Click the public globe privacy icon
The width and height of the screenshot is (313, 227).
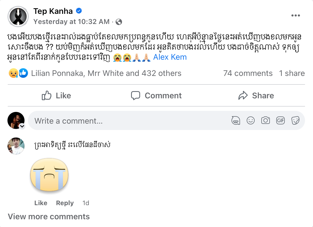[x=119, y=22]
